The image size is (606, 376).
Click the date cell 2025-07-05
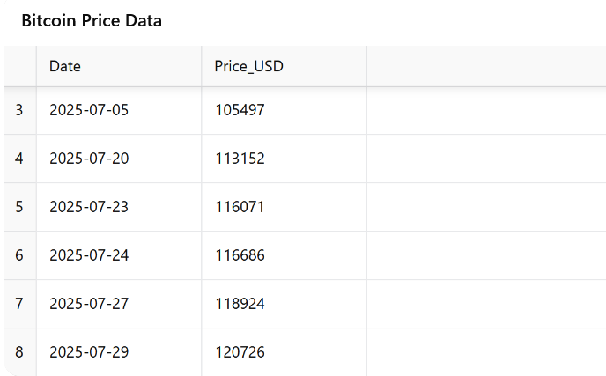coord(119,110)
